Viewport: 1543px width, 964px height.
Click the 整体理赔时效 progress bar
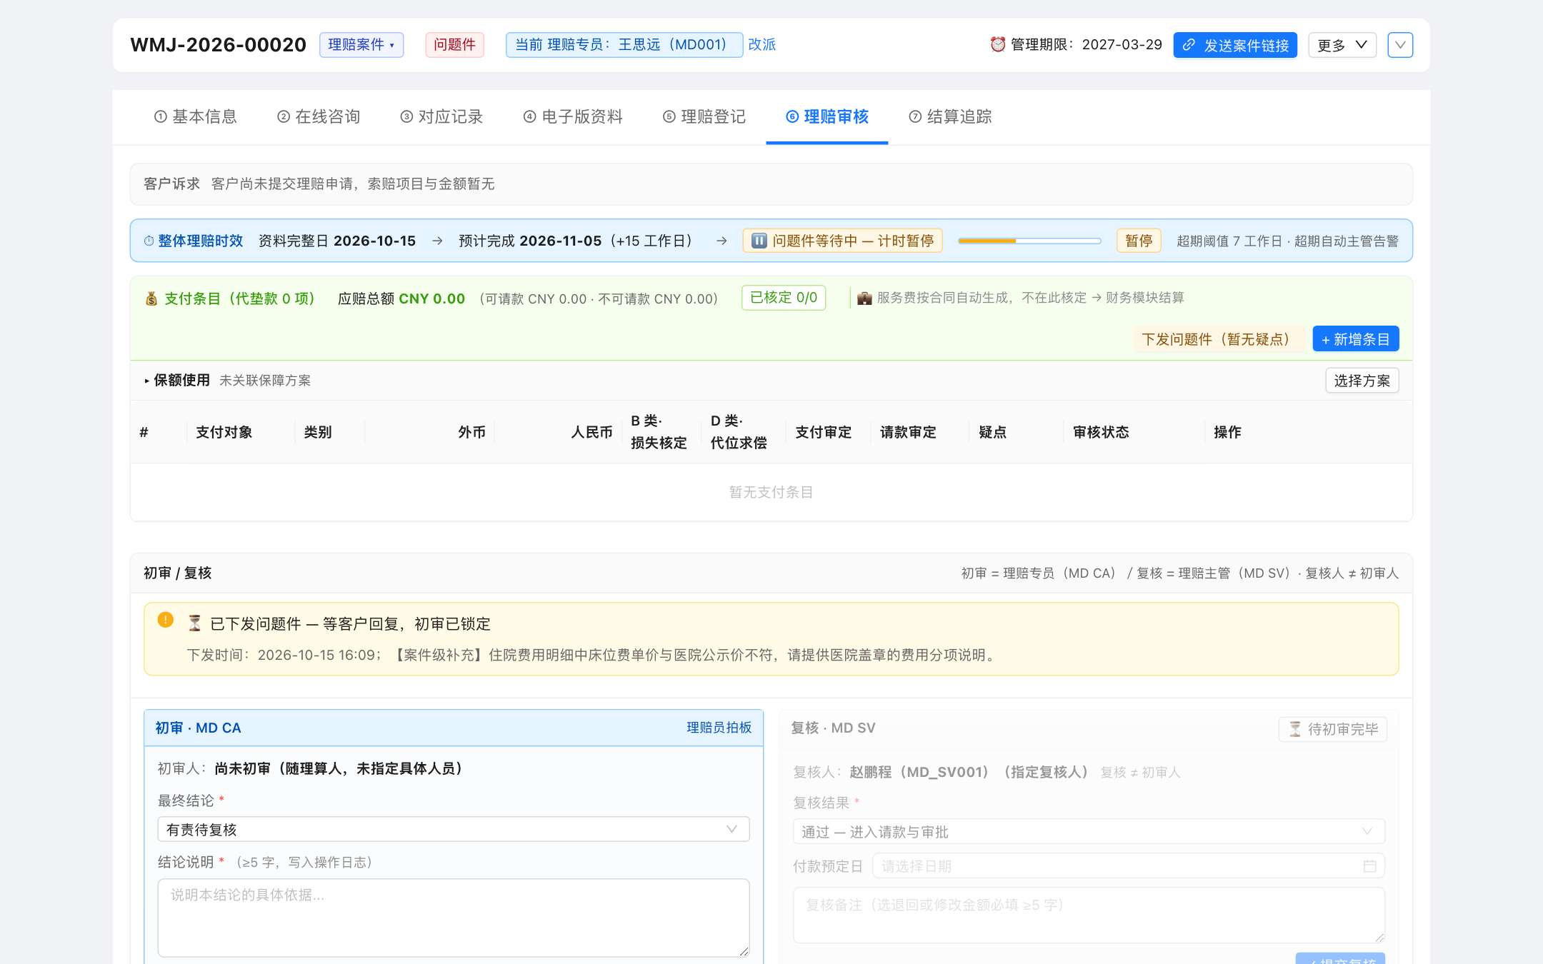1029,241
